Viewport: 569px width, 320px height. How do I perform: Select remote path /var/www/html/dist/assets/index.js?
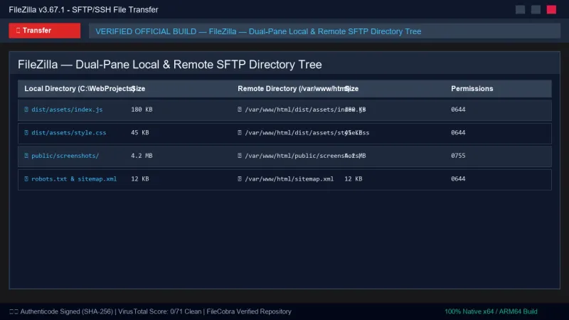coord(305,110)
